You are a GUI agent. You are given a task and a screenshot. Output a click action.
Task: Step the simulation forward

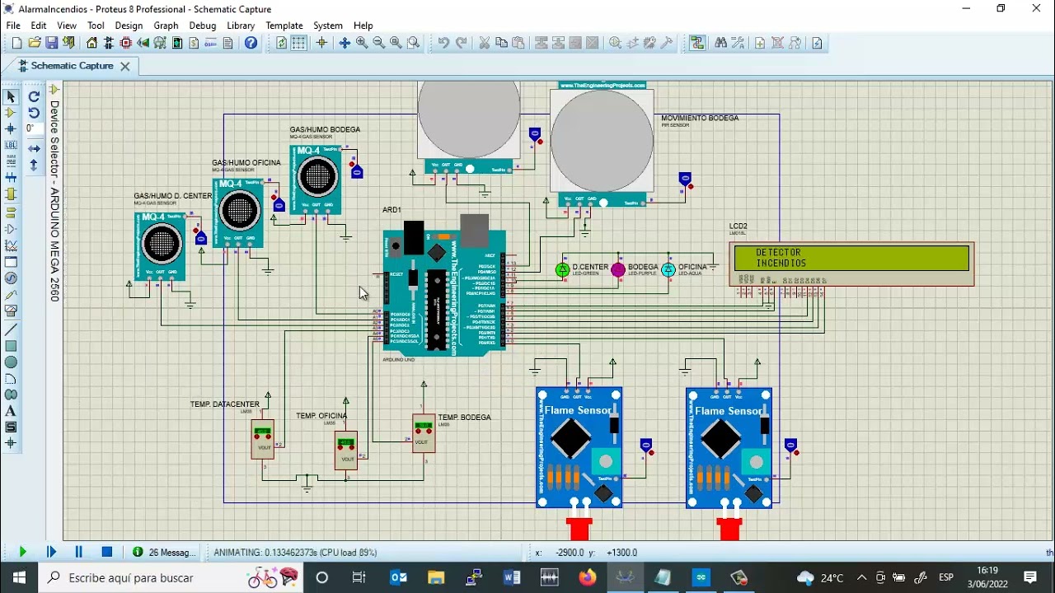tap(51, 553)
